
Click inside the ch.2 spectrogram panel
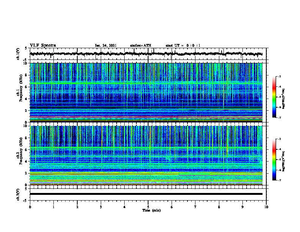point(146,155)
